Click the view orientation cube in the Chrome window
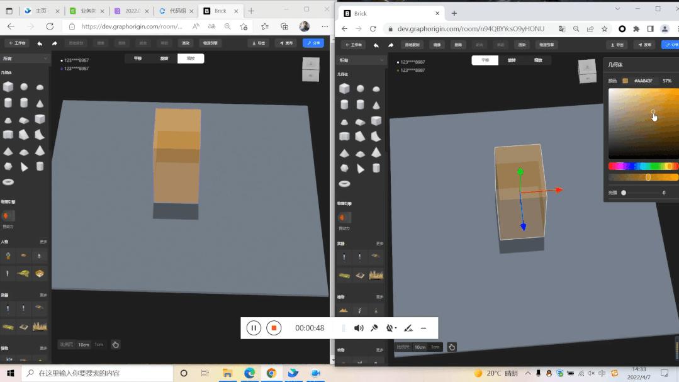 coord(587,71)
